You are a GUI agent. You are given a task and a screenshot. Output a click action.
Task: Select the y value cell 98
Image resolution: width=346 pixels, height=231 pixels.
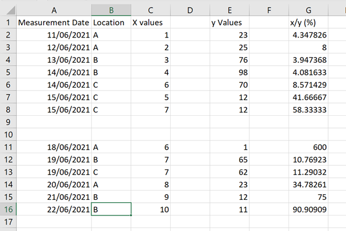pyautogui.click(x=230, y=72)
